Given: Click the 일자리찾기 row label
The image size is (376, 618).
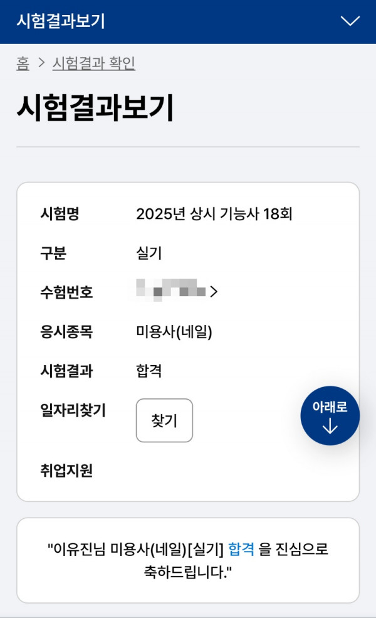Looking at the screenshot, I should tap(73, 410).
